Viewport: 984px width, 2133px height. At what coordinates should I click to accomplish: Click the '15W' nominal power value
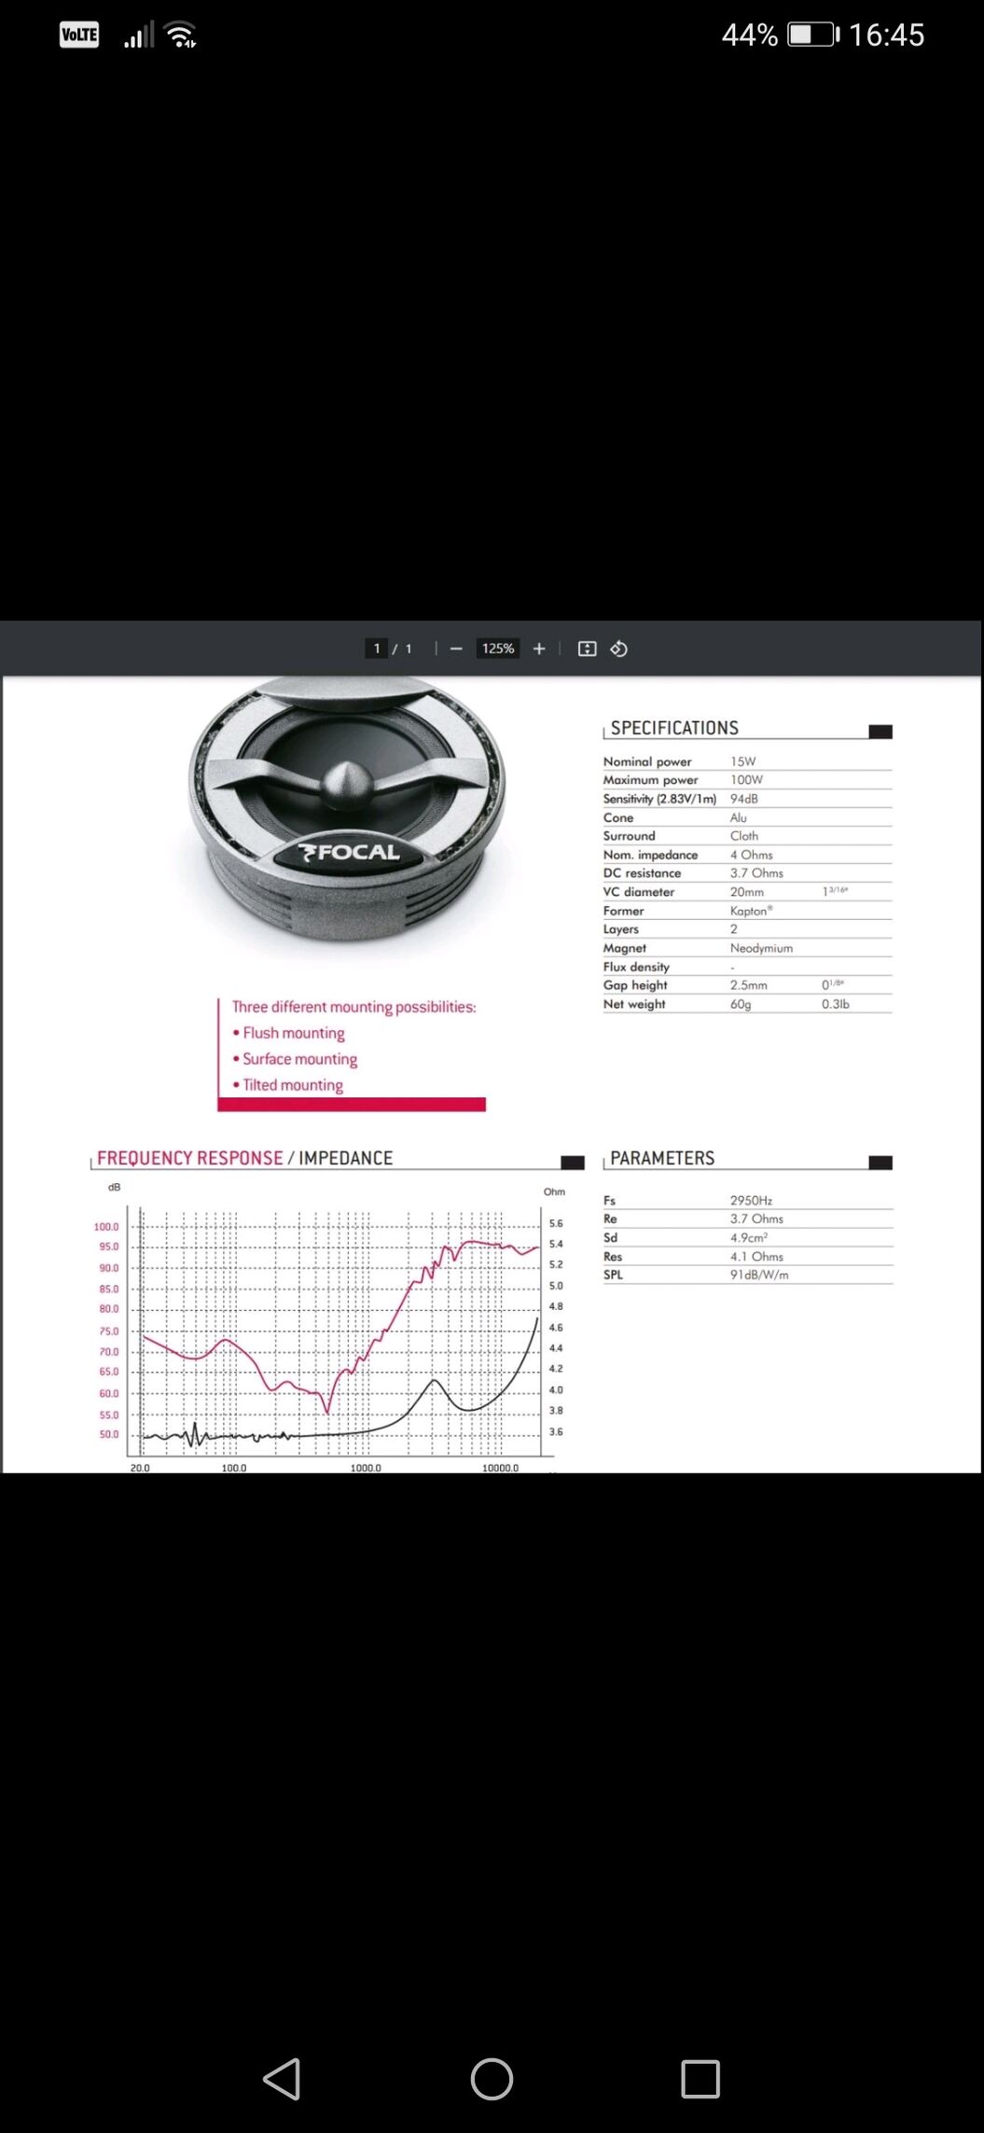pos(742,761)
